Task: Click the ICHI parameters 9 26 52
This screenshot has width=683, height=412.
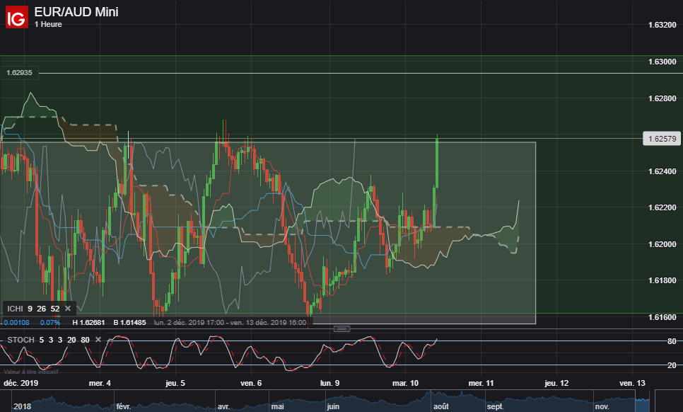Action: click(x=43, y=309)
